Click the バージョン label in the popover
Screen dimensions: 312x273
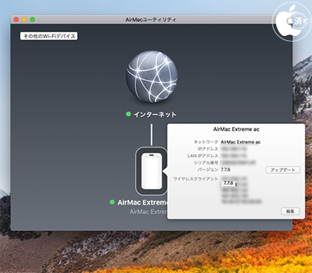[208, 170]
